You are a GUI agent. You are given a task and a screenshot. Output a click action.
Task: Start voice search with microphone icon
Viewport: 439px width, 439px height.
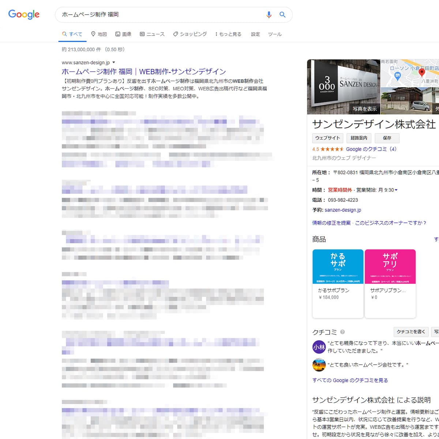click(269, 15)
